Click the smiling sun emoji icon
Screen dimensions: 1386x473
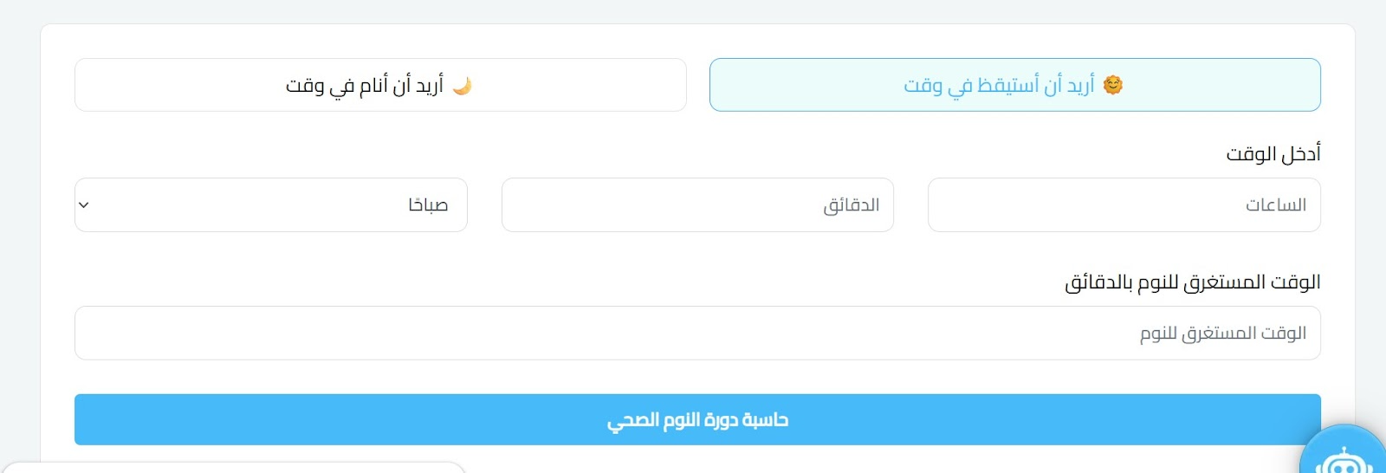coord(1113,85)
